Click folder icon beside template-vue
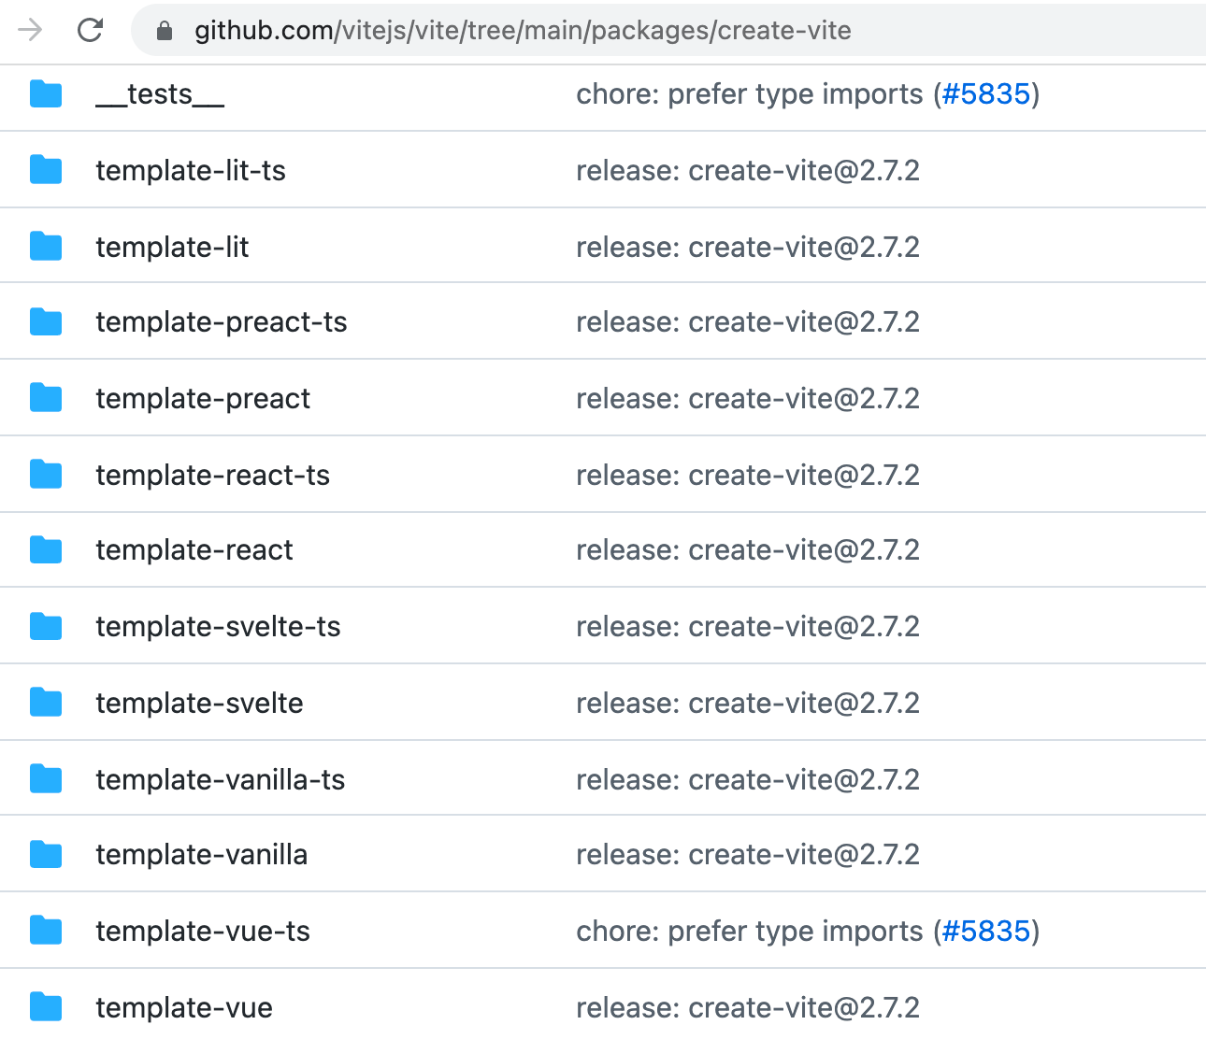Image resolution: width=1206 pixels, height=1039 pixels. coord(46,1007)
